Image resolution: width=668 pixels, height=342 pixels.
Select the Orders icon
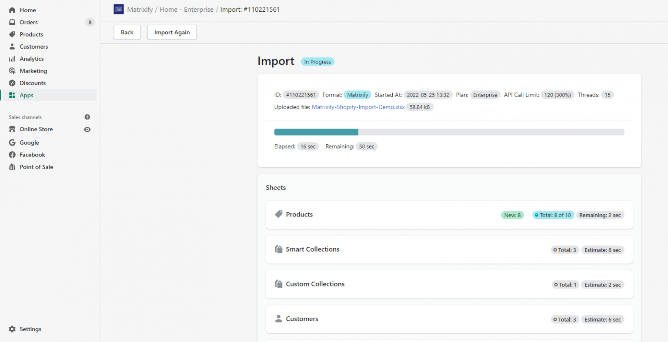point(12,22)
